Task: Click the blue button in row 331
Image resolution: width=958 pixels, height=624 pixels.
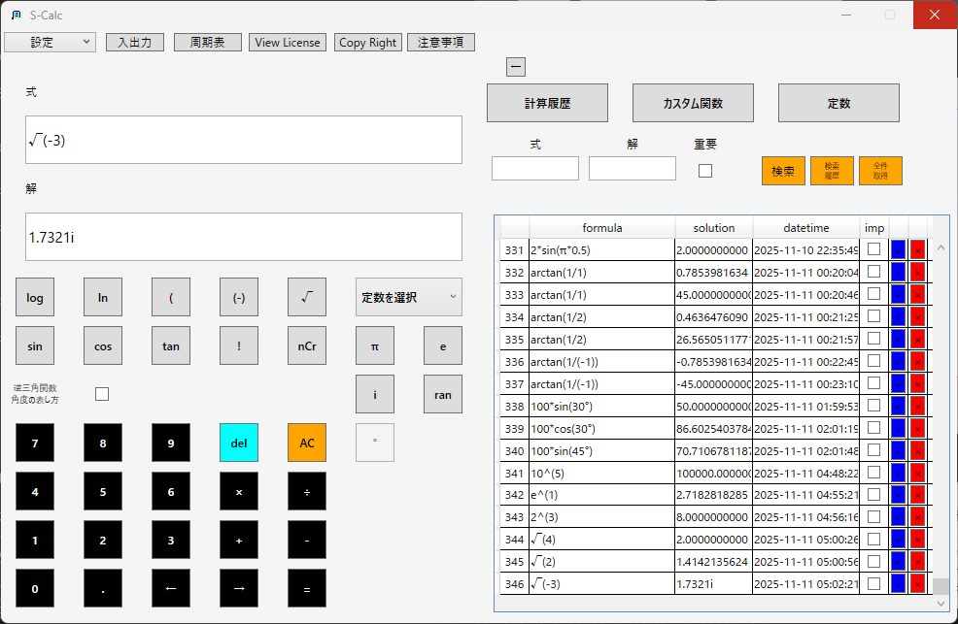Action: (898, 250)
